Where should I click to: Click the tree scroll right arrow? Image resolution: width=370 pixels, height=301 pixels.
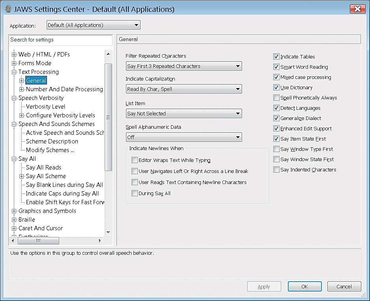(x=100, y=241)
